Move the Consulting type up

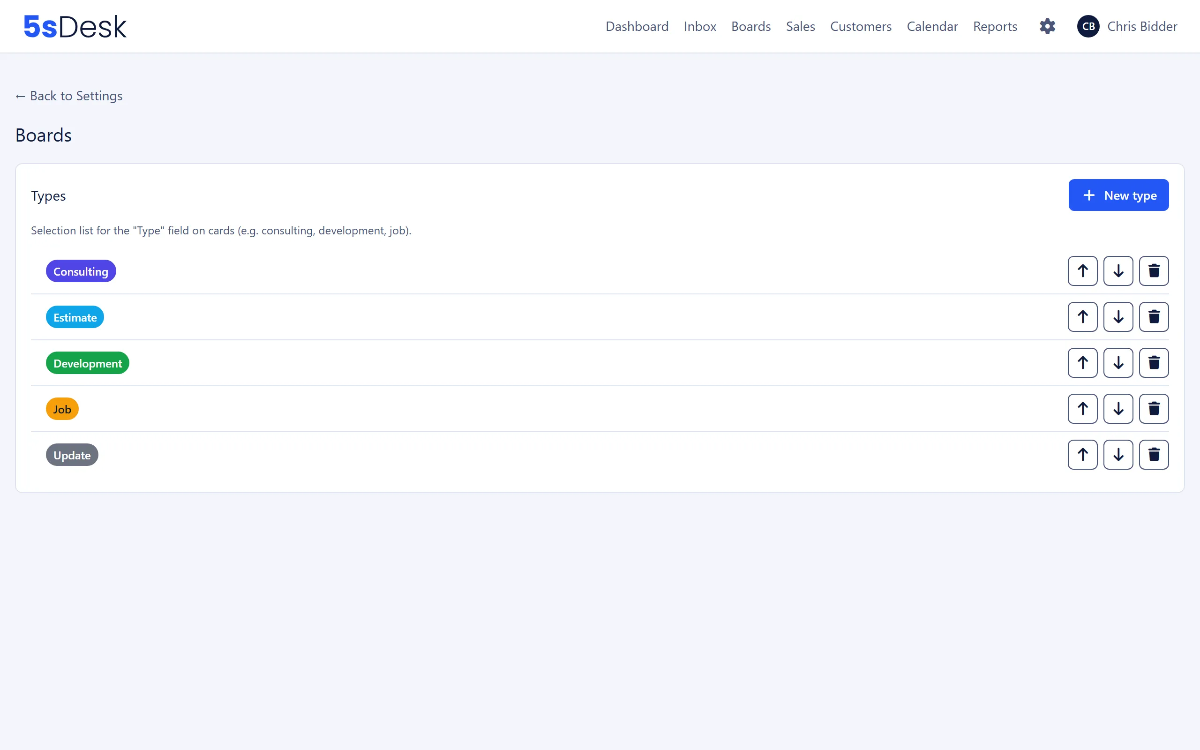click(x=1082, y=271)
